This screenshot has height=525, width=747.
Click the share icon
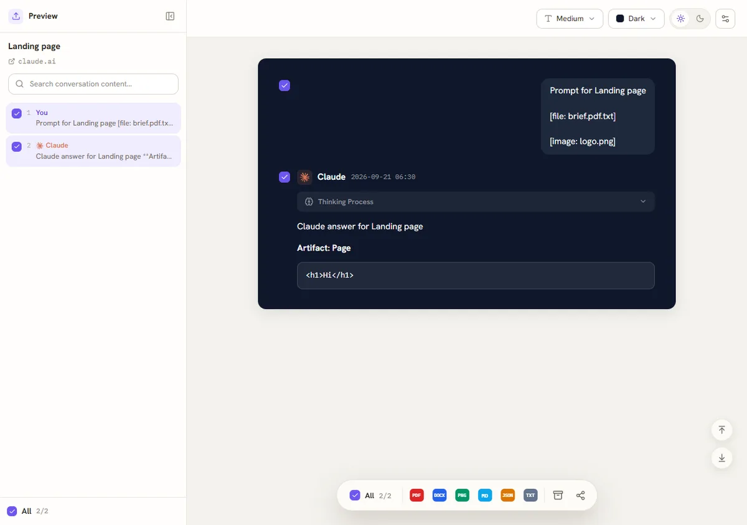tap(581, 496)
